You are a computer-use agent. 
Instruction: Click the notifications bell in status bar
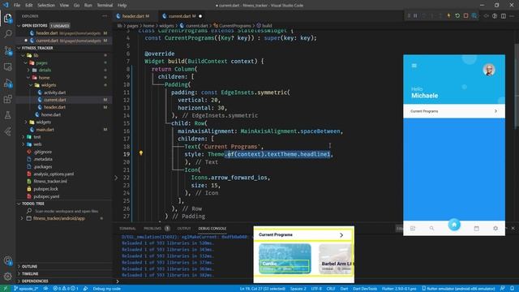[x=512, y=289]
